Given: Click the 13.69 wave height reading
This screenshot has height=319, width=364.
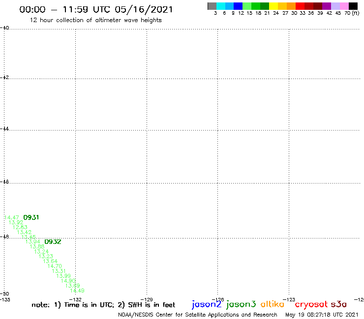Looking at the screenshot, I should (73, 286).
